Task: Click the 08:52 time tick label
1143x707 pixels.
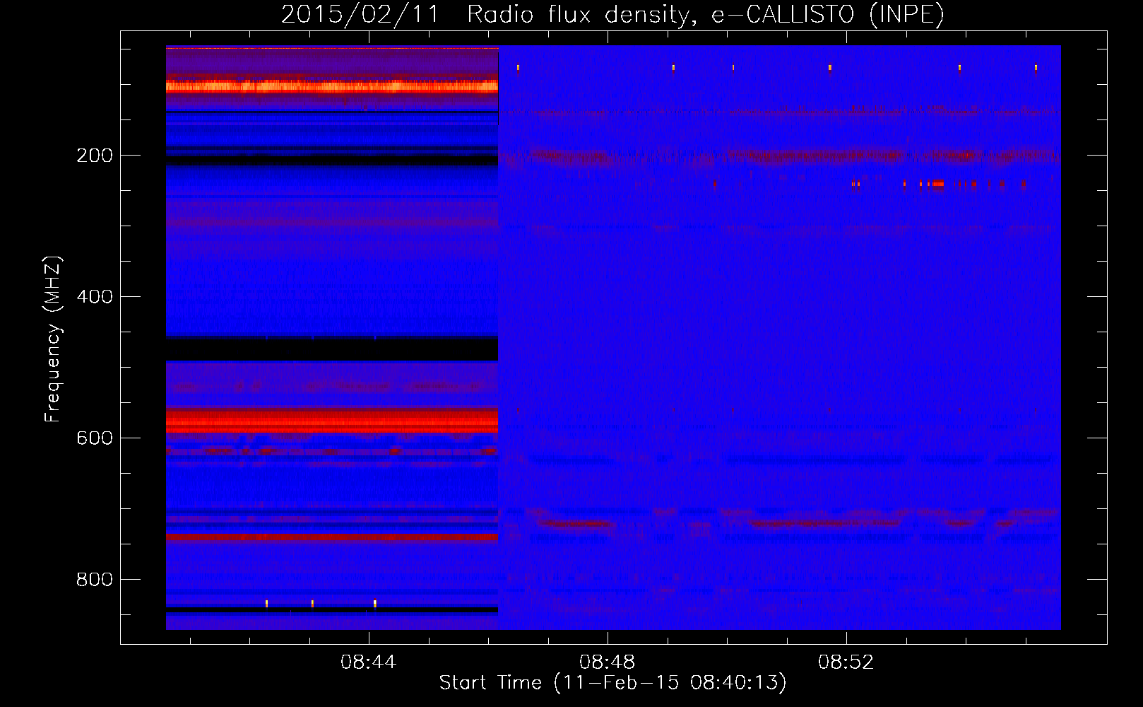Action: click(846, 662)
